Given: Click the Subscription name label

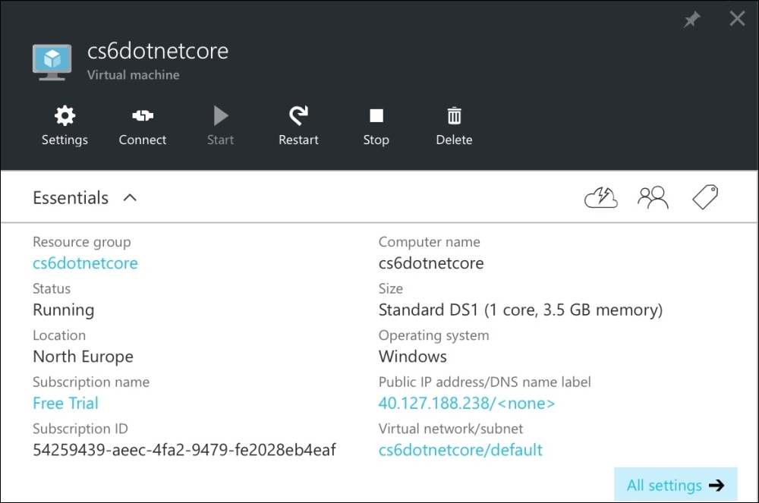Looking at the screenshot, I should point(91,382).
